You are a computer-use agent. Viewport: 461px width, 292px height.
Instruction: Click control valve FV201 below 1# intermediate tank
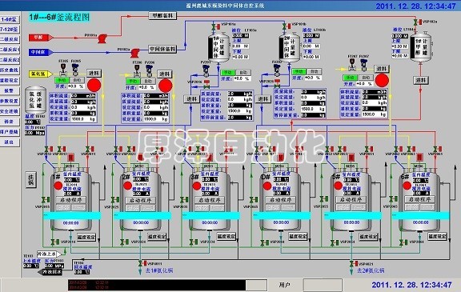pos(206,70)
